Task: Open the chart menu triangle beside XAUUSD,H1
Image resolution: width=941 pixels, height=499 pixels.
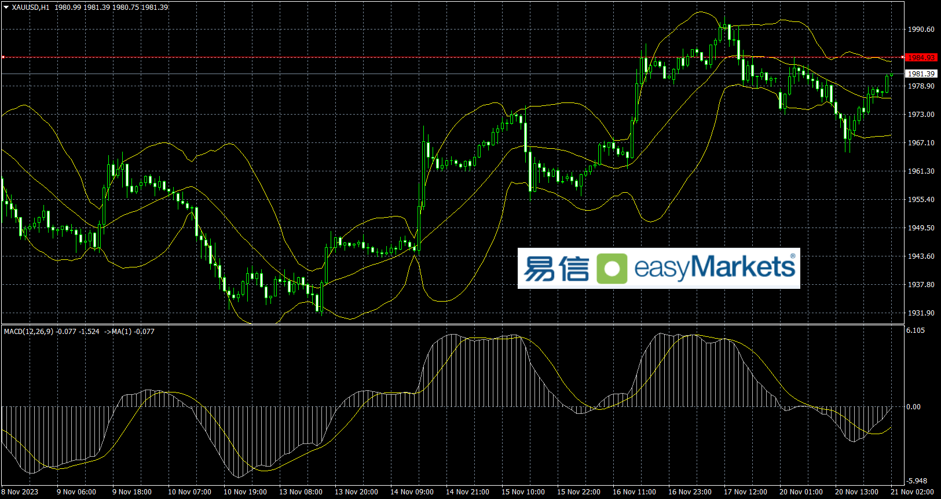Action: [6, 8]
